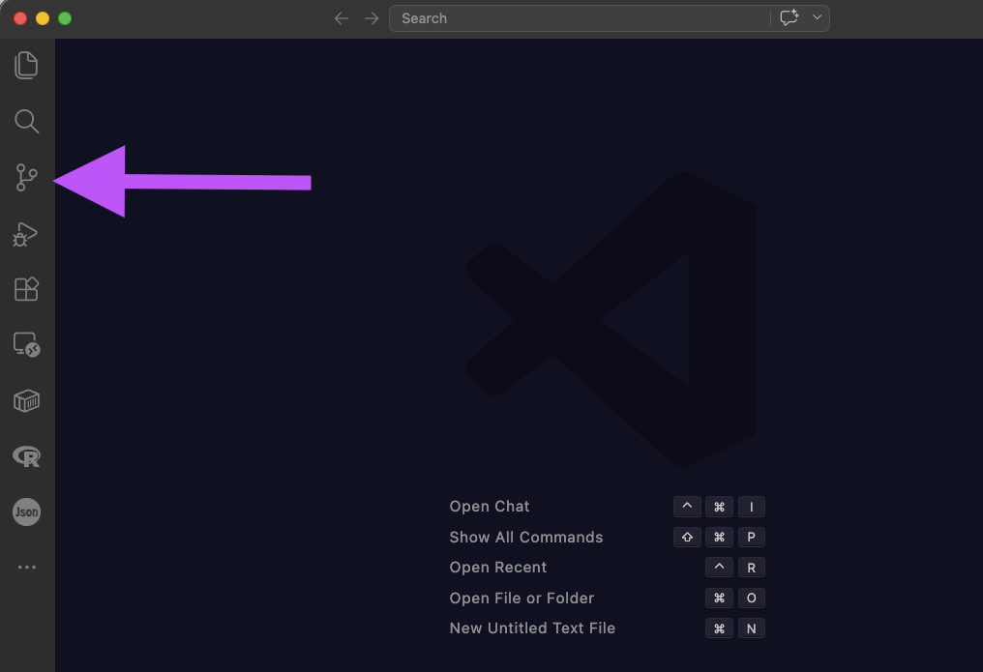Open the Containers view icon
The image size is (983, 672).
click(x=26, y=401)
